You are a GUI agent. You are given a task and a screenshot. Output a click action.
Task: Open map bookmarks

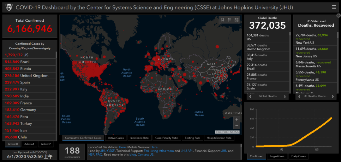(x=222, y=20)
